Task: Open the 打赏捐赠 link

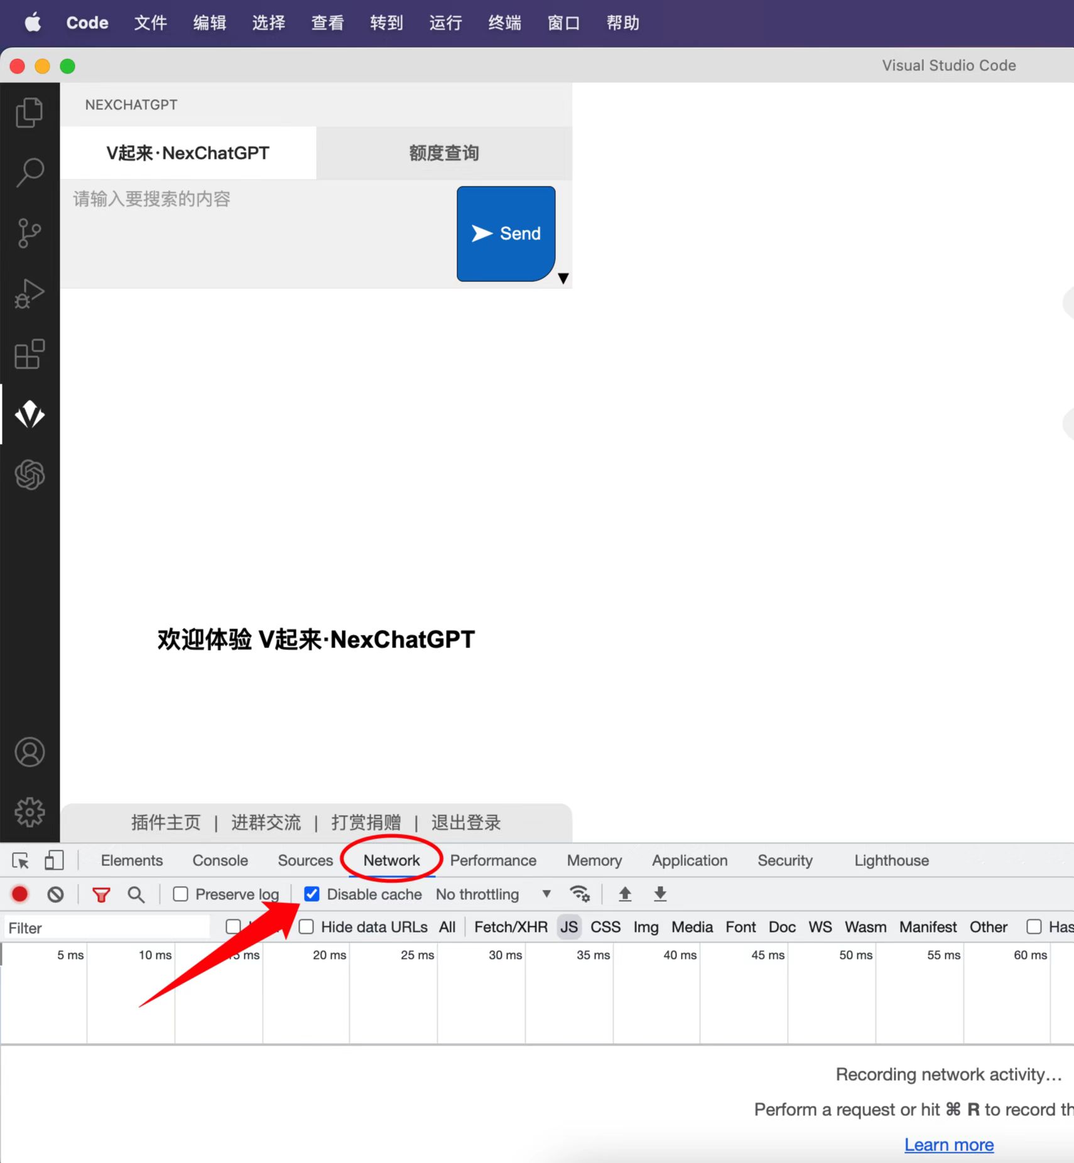Action: tap(366, 823)
